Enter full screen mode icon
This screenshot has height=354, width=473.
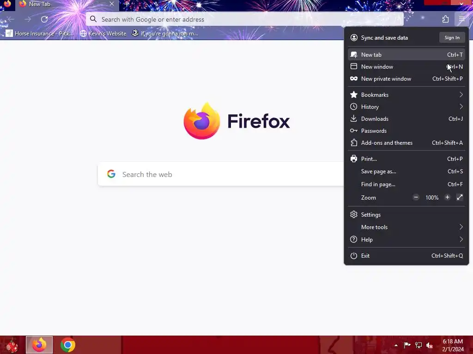tap(460, 197)
